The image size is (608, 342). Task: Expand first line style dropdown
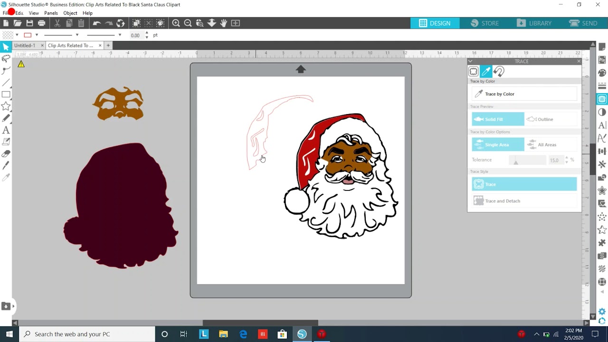pos(77,35)
